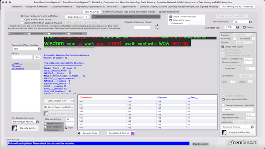265x149 pixels.
Task: Select the __class__ attribute in list
Action: (x=17, y=64)
